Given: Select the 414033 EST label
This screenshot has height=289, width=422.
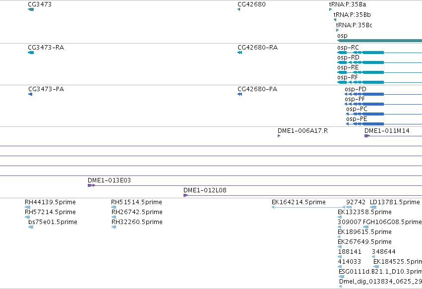Looking at the screenshot, I should click(349, 262).
